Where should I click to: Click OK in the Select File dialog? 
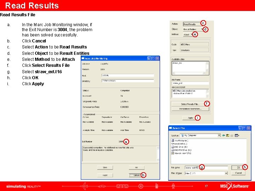[238, 167]
